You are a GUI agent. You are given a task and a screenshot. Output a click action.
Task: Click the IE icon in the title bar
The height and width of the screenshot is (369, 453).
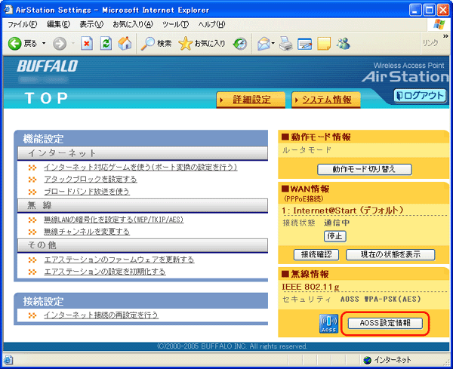[x=8, y=10]
